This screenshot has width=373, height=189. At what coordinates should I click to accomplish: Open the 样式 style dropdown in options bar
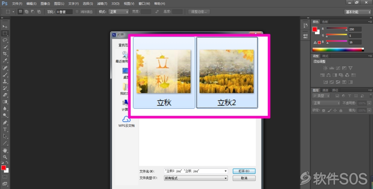click(119, 12)
